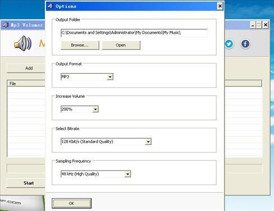
Task: Click the Options dialog title bar speaker icon
Action: pos(50,6)
